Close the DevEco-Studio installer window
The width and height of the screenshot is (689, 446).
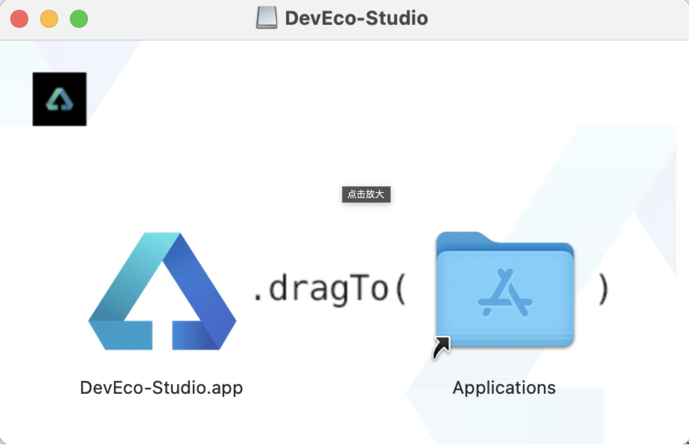pyautogui.click(x=19, y=19)
